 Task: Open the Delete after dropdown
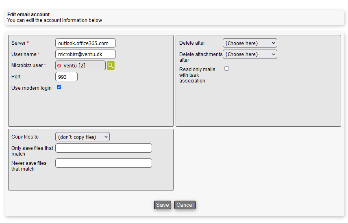[250, 43]
